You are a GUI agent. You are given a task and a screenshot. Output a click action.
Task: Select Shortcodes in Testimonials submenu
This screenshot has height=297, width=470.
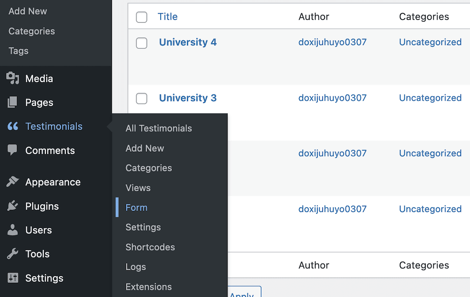click(x=150, y=247)
